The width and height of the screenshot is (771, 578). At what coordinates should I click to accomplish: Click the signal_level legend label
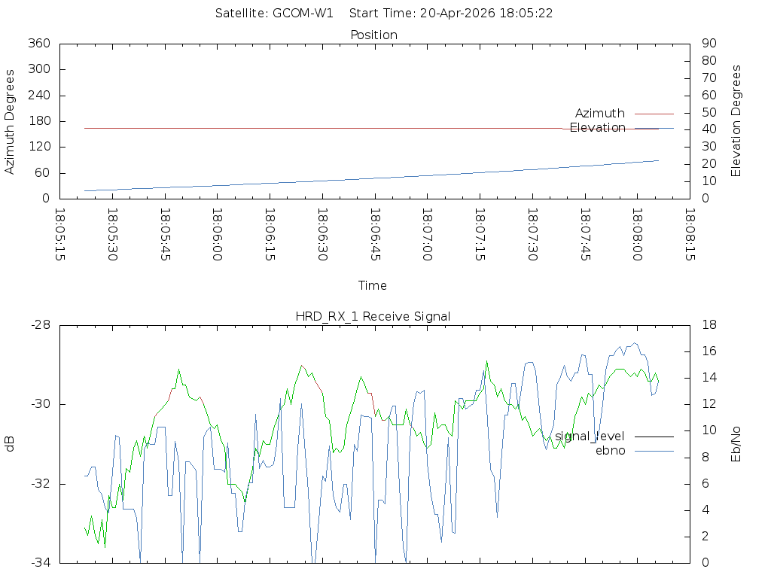click(590, 437)
